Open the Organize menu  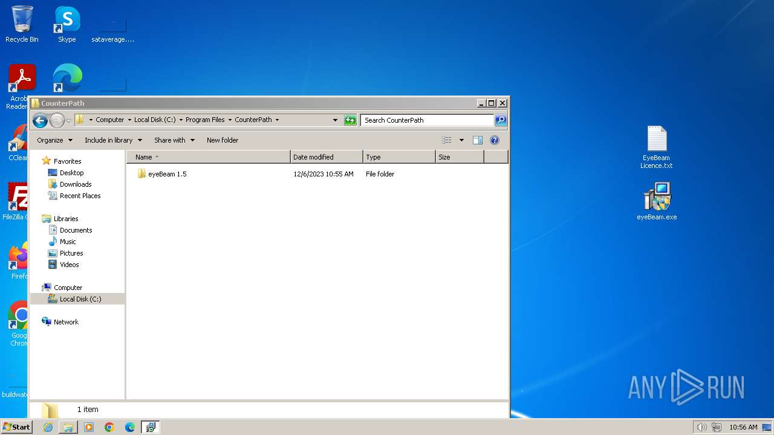54,140
